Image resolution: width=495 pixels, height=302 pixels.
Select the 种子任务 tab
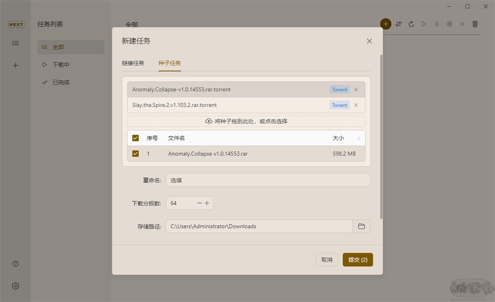coord(170,63)
